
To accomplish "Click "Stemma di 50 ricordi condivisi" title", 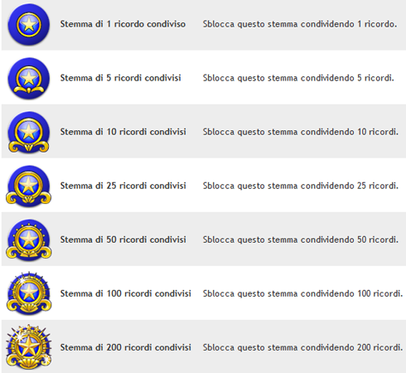I will (x=123, y=240).
